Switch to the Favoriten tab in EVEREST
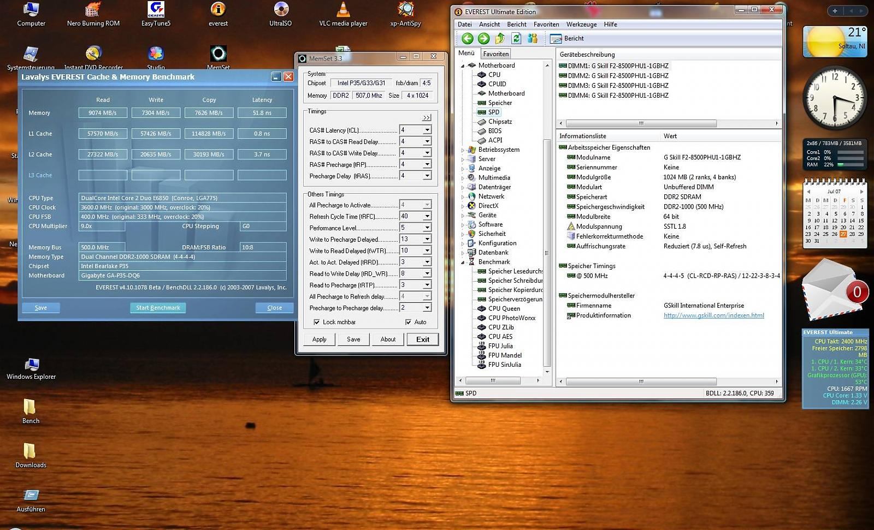The image size is (874, 530). click(496, 53)
